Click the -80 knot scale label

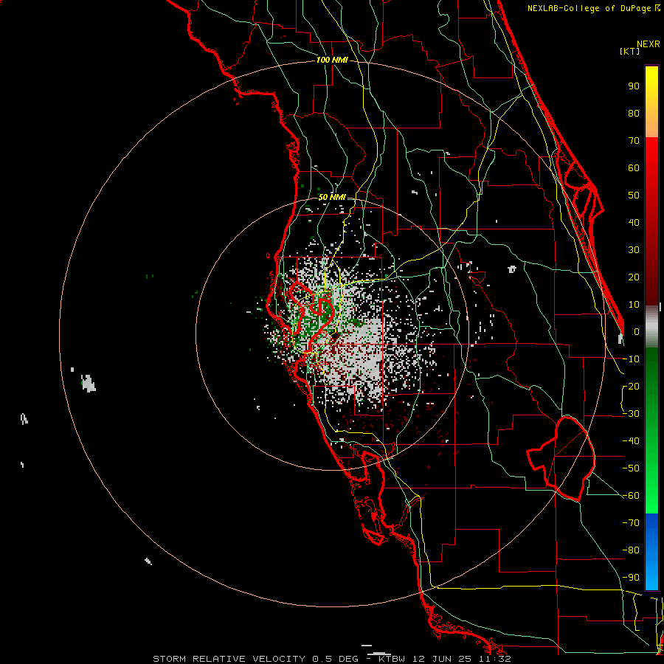pyautogui.click(x=631, y=550)
